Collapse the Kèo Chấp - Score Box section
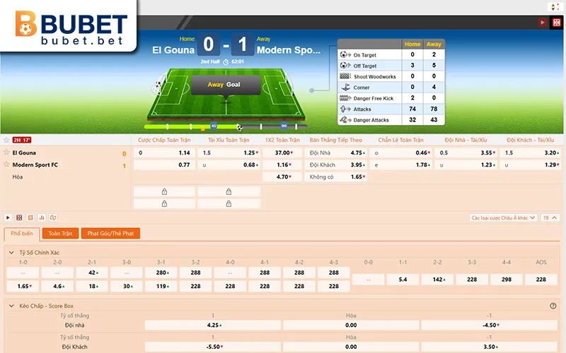566x353 pixels. click(11, 306)
